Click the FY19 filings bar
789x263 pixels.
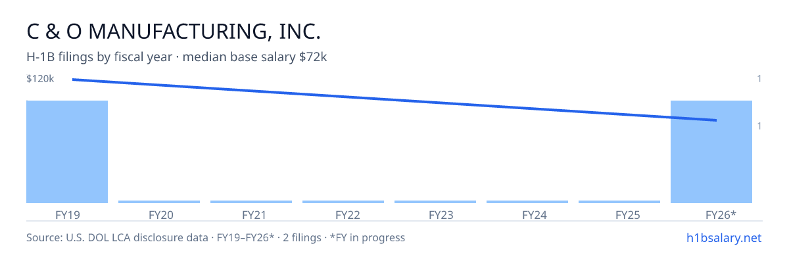pyautogui.click(x=67, y=152)
